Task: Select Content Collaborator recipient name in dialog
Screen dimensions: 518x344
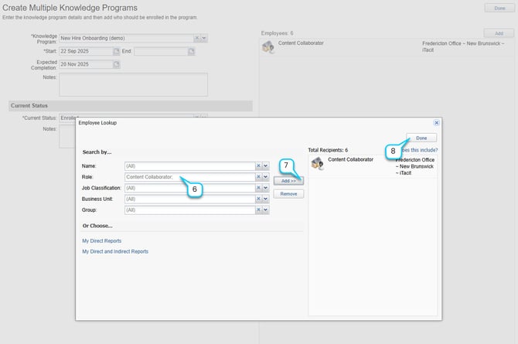Action: pos(350,159)
